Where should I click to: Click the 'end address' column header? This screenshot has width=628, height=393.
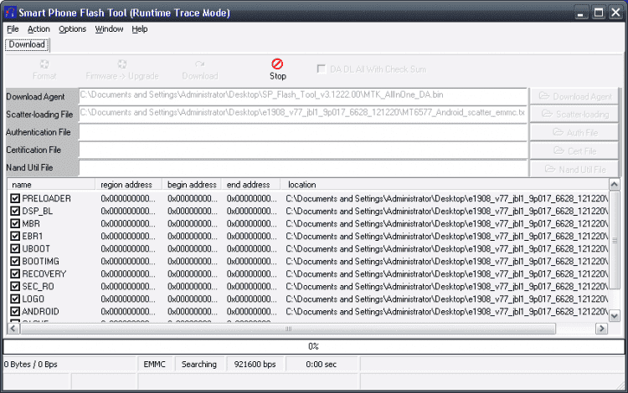pos(250,185)
